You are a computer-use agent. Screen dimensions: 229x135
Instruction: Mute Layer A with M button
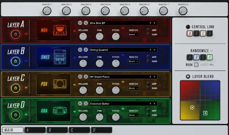tap(80, 23)
